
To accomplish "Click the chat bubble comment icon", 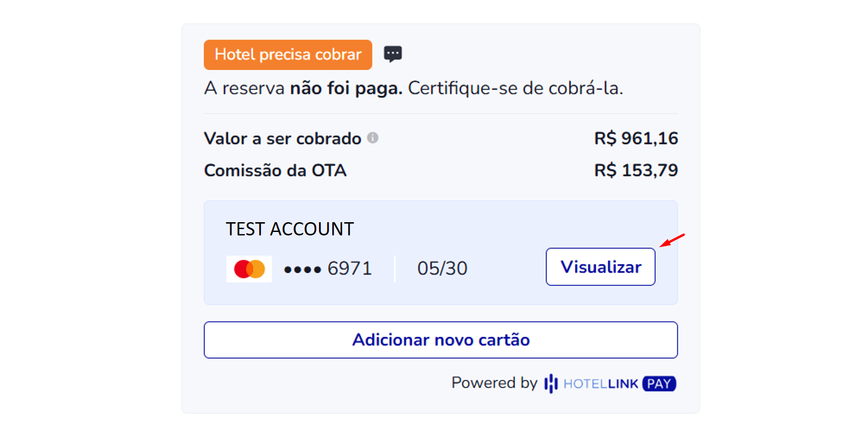I will (393, 54).
